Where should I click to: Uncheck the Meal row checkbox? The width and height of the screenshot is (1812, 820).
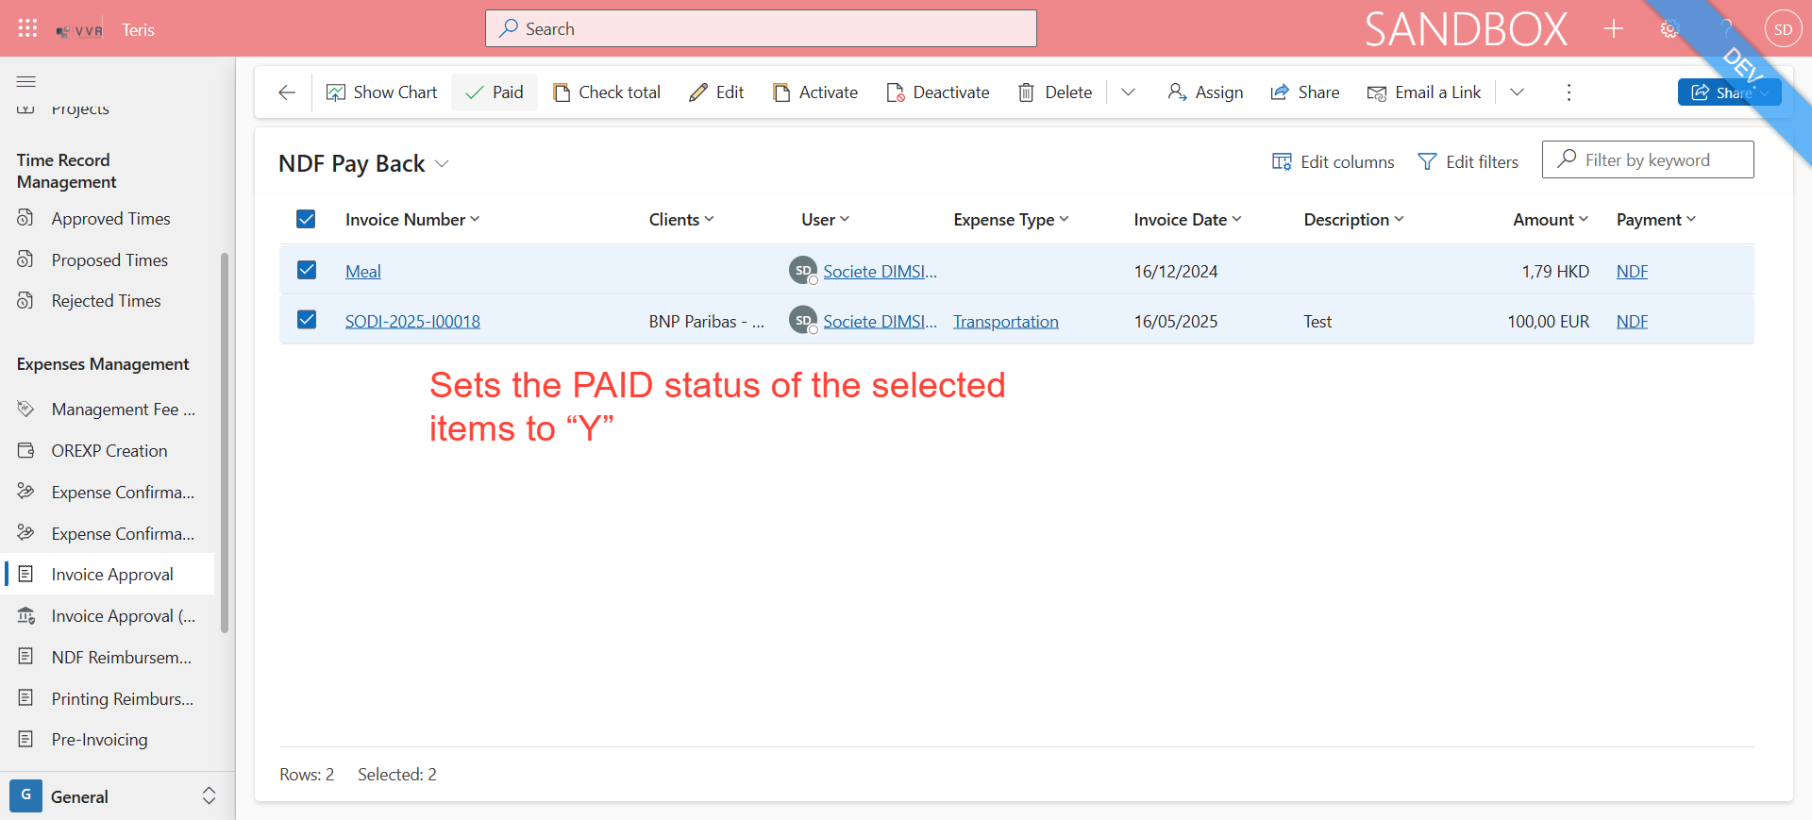[x=306, y=270]
